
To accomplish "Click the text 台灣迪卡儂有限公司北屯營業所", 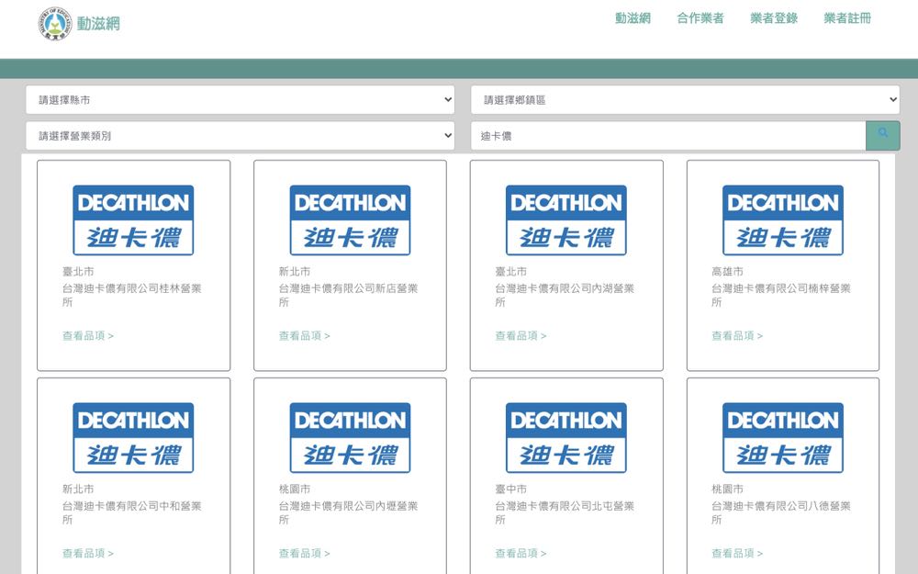I will pos(565,512).
